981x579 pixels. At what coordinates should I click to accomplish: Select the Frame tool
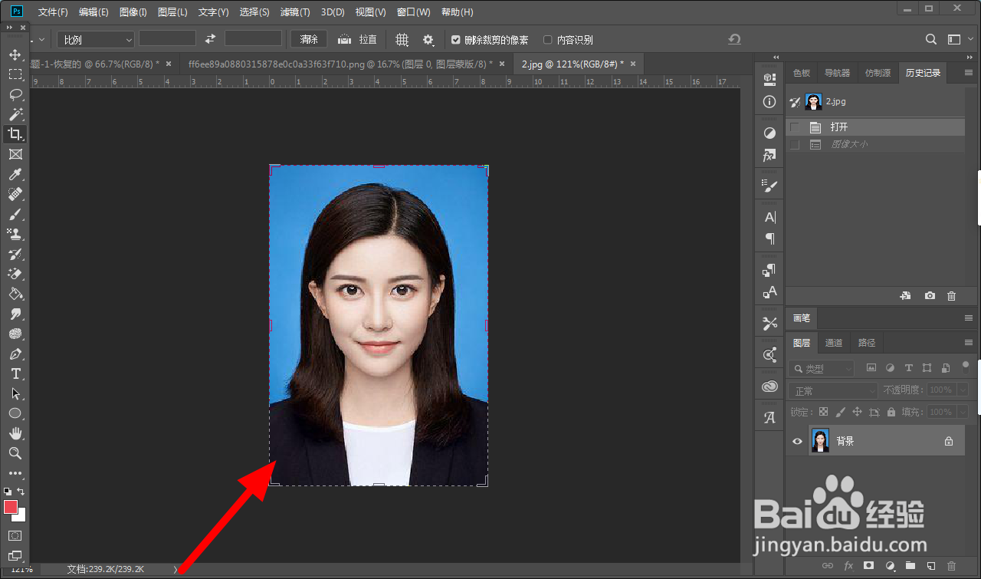point(15,154)
